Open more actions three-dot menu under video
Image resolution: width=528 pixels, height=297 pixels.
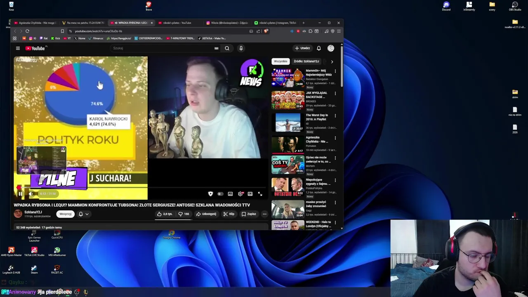[x=264, y=214]
